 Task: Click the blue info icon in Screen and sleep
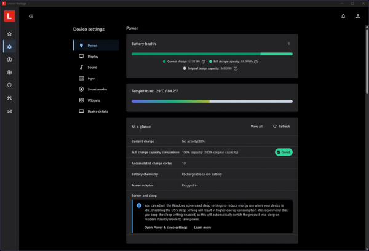(139, 205)
